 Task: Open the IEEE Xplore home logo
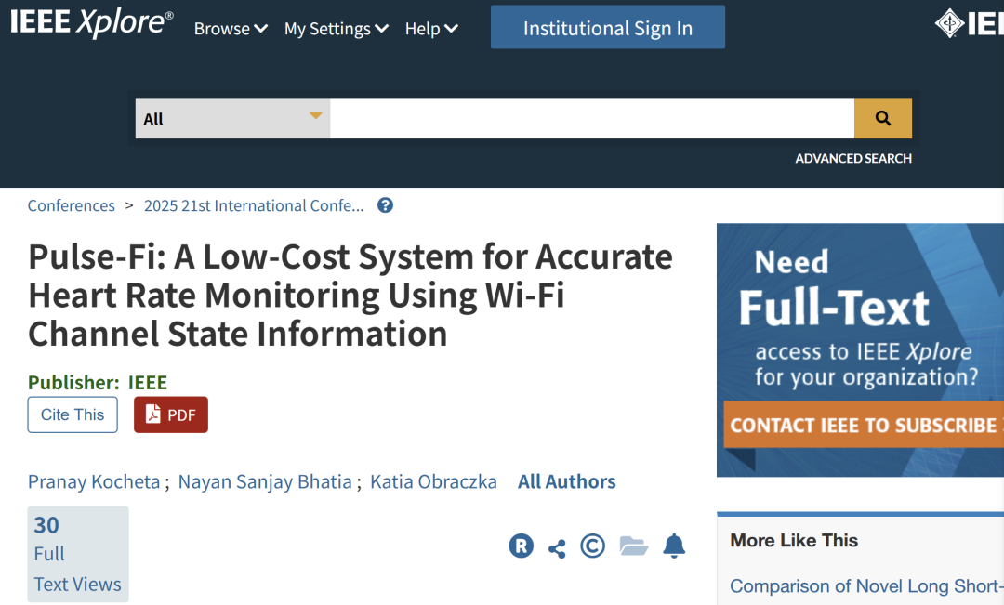pos(91,22)
